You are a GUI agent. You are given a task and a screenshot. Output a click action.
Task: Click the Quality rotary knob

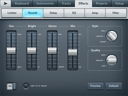111,61
